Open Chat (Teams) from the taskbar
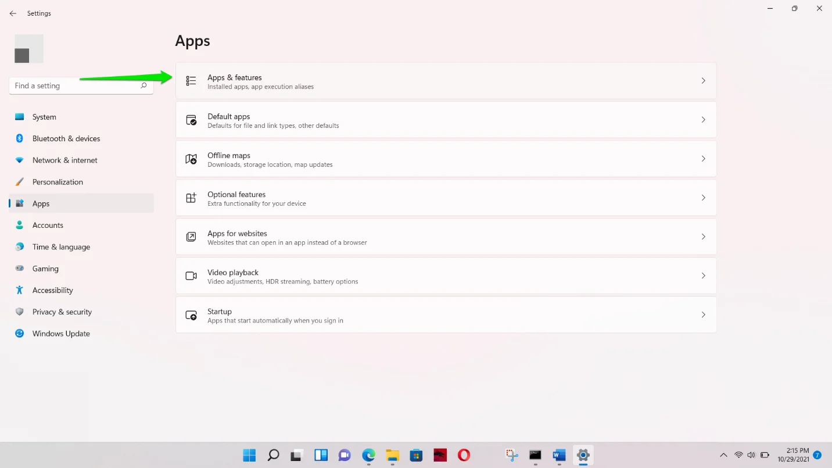832x468 pixels. point(345,455)
